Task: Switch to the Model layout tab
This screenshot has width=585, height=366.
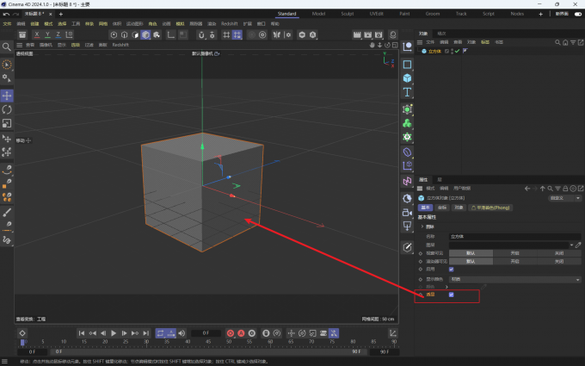Action: click(x=318, y=14)
